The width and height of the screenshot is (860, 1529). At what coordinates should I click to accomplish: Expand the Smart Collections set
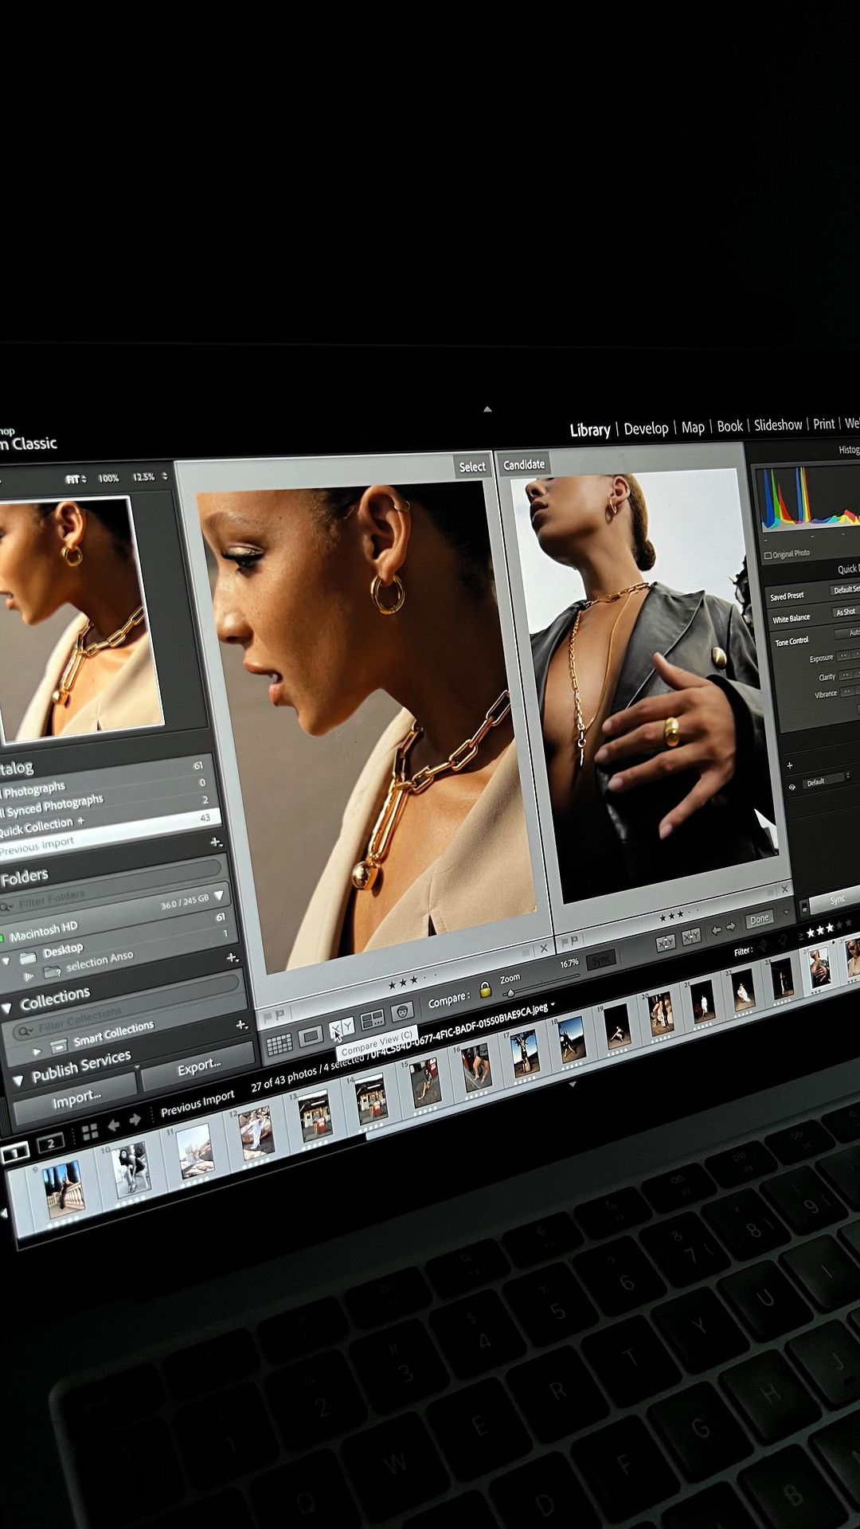[37, 1051]
